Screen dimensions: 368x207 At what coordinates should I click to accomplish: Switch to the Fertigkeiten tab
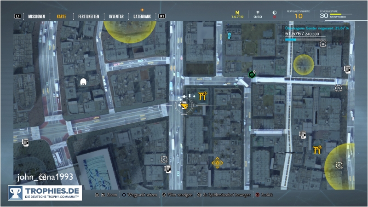coord(88,16)
